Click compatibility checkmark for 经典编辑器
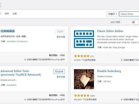The width and height of the screenshot is (139, 104). 25,59
